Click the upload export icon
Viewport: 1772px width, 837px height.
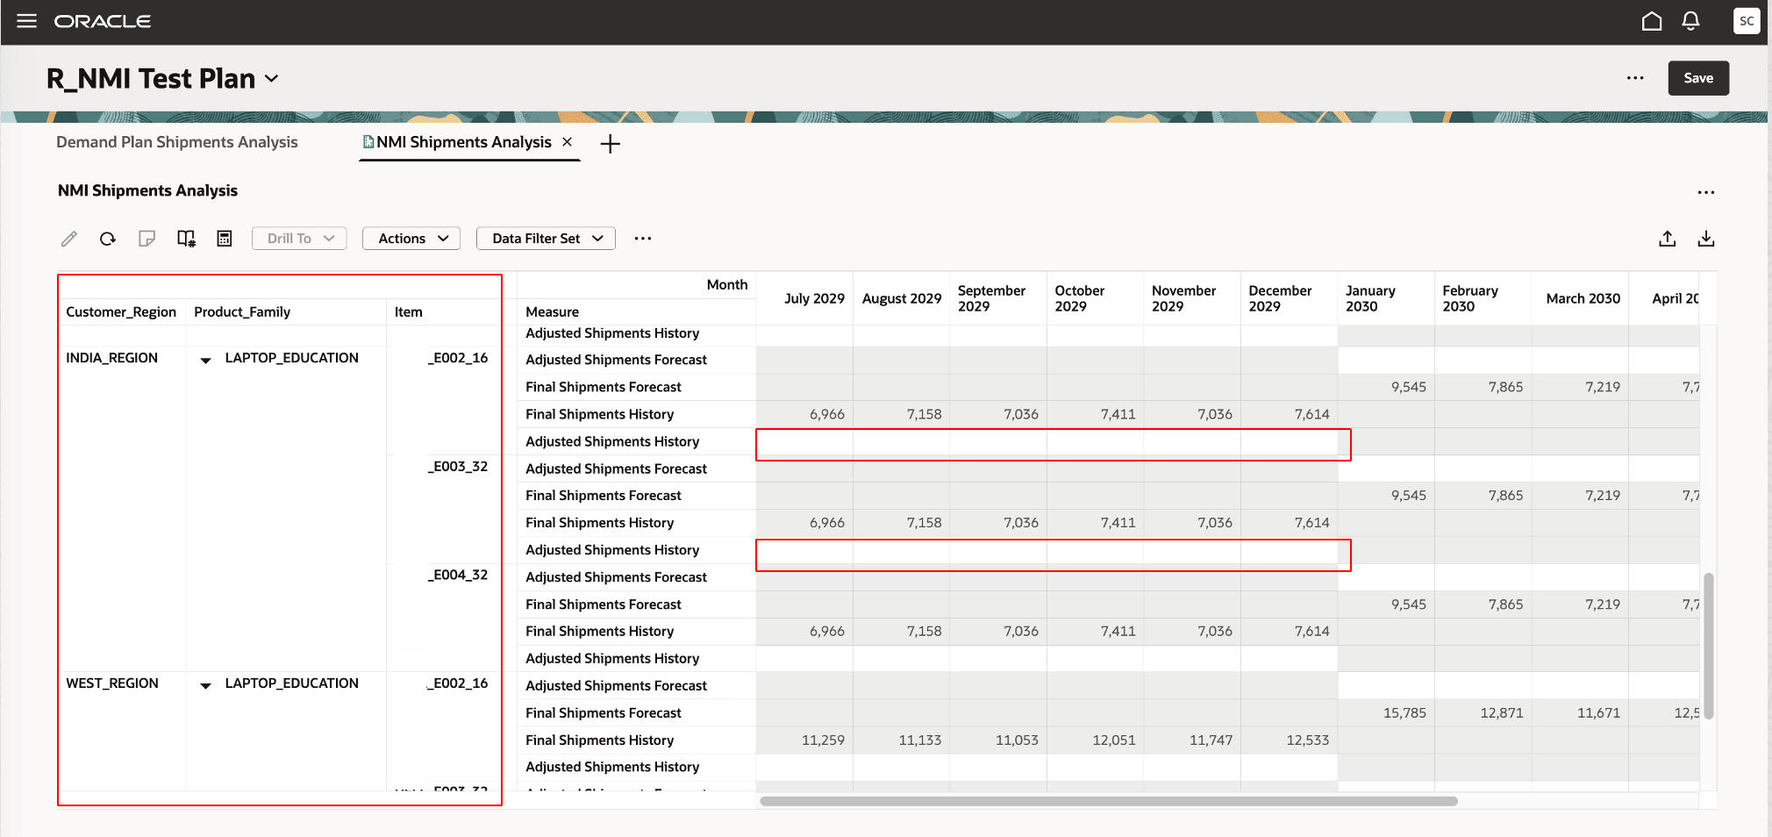tap(1668, 239)
